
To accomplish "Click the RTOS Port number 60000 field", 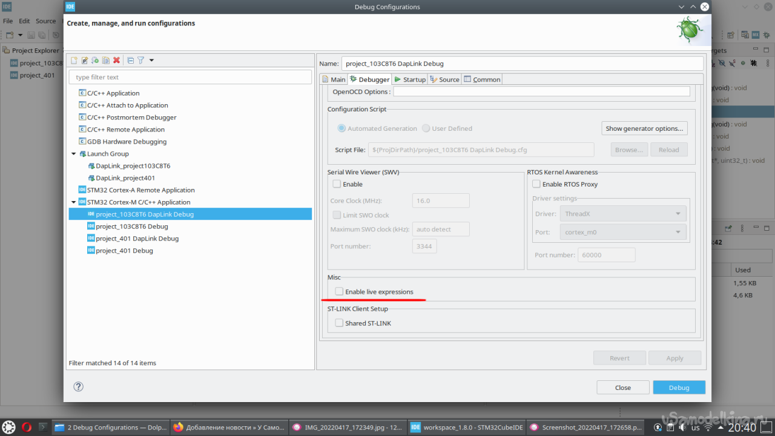I will tap(607, 255).
